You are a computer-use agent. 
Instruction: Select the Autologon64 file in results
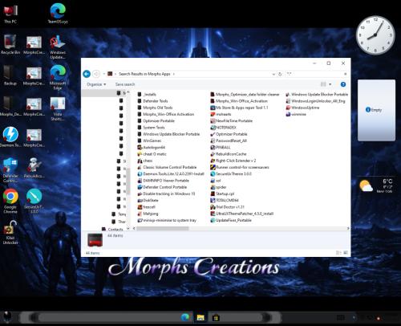click(152, 147)
